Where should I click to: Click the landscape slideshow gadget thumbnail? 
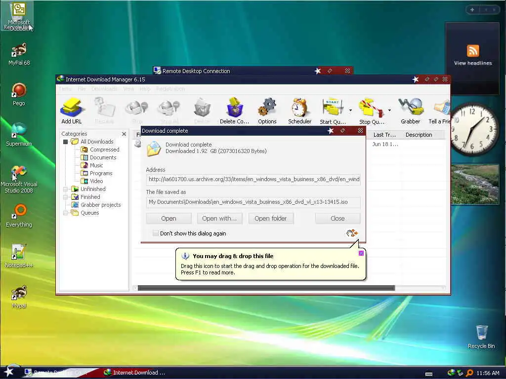(475, 185)
